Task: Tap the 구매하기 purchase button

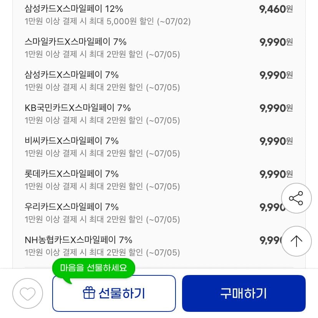Action: pos(243,293)
